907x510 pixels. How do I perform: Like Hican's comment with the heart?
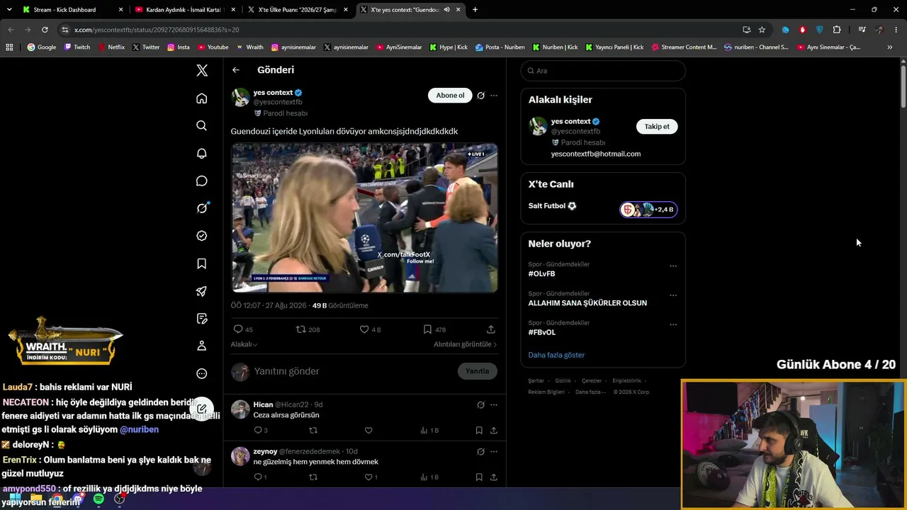pyautogui.click(x=368, y=430)
